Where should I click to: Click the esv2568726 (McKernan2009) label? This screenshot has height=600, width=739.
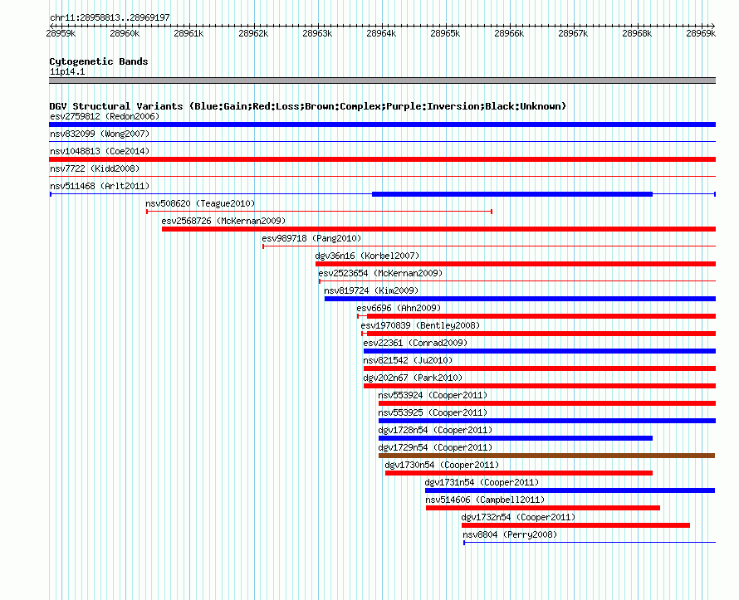(x=223, y=221)
